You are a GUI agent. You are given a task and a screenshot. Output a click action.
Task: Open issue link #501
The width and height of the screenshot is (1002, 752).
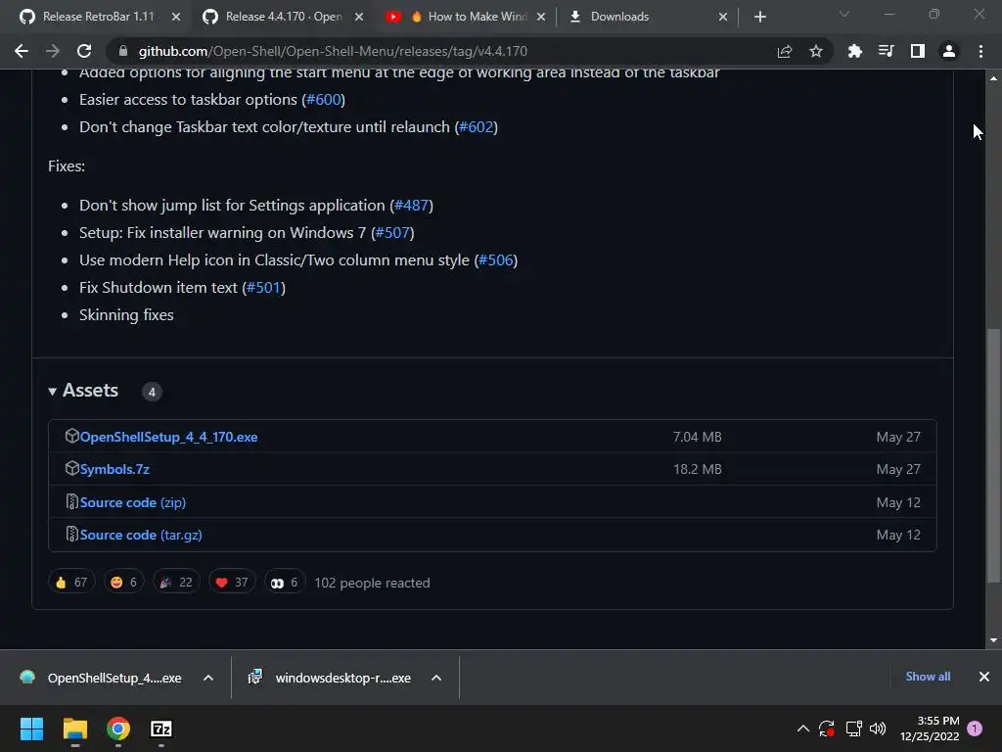[x=264, y=288]
